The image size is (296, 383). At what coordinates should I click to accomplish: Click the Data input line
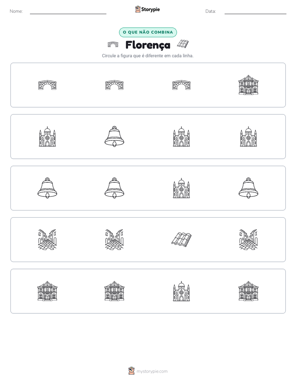255,12
